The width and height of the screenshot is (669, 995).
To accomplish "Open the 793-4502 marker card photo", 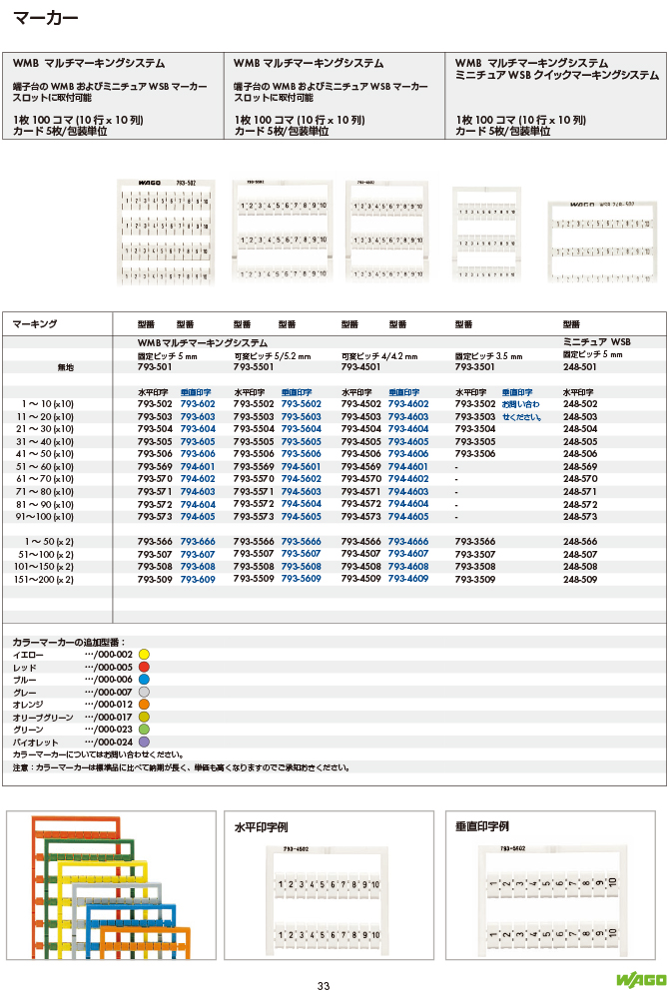I will click(384, 231).
